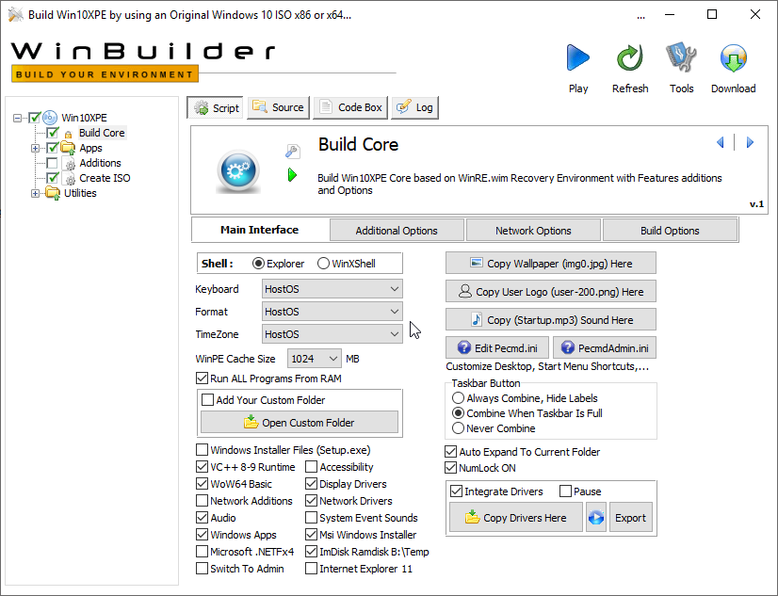Screen dimensions: 778x596
Task: Enable the Accessibility checkbox
Action: tap(311, 467)
